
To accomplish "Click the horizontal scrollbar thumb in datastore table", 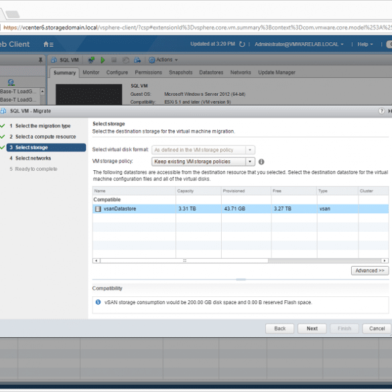I will 184,261.
